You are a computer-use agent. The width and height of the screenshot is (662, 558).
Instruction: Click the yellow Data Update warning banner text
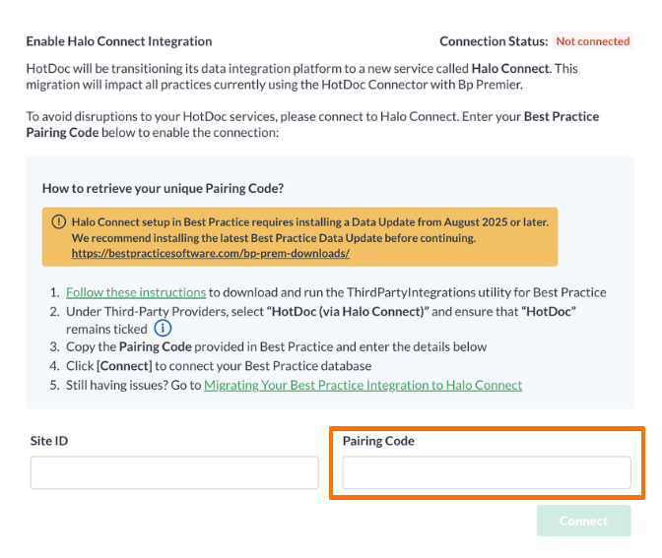[x=310, y=230]
